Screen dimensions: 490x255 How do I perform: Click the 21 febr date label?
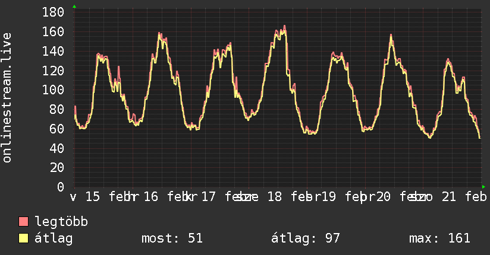(464, 197)
